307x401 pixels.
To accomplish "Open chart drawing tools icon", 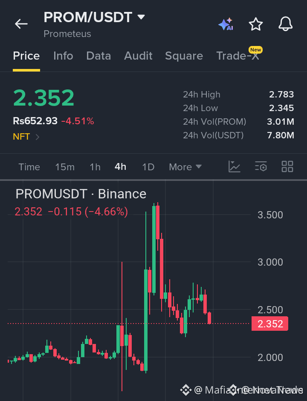I will 234,167.
